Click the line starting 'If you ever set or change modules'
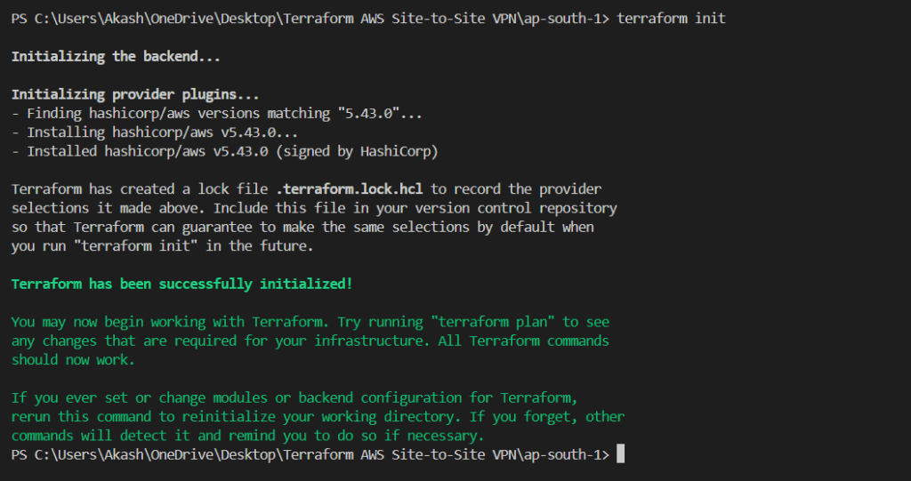Image resolution: width=911 pixels, height=481 pixels. click(294, 398)
